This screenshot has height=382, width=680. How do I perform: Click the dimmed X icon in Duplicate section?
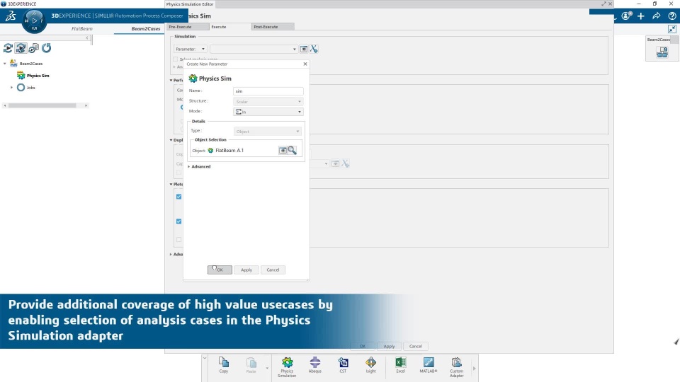[x=345, y=163]
